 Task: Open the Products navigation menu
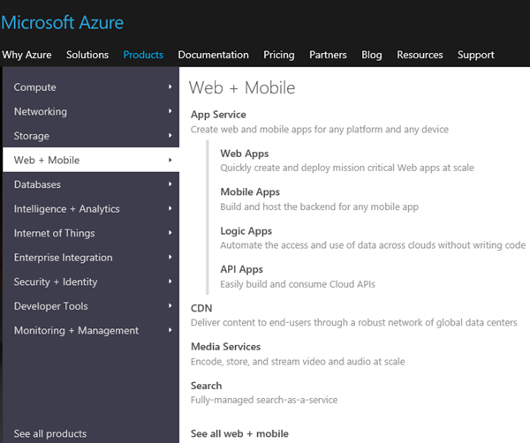coord(143,55)
